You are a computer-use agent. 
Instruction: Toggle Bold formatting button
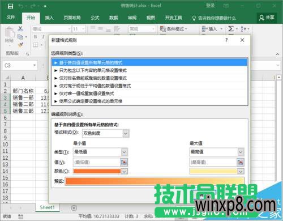coord(36,37)
